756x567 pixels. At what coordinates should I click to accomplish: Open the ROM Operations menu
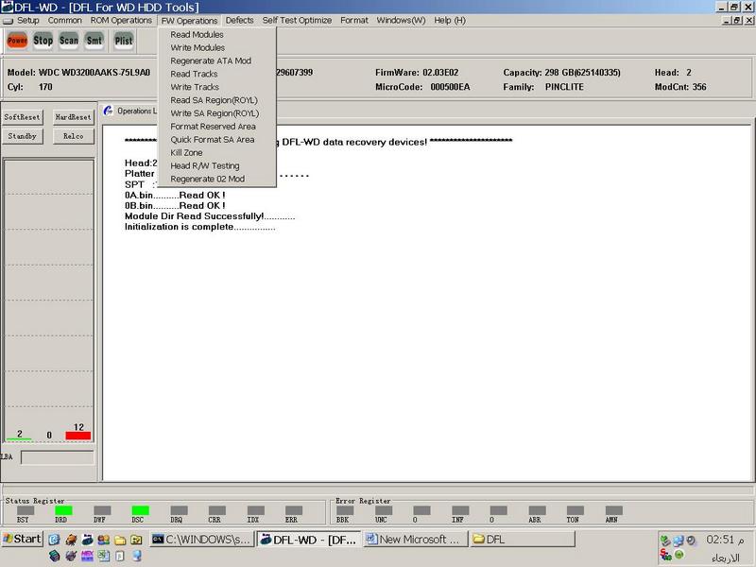[121, 20]
